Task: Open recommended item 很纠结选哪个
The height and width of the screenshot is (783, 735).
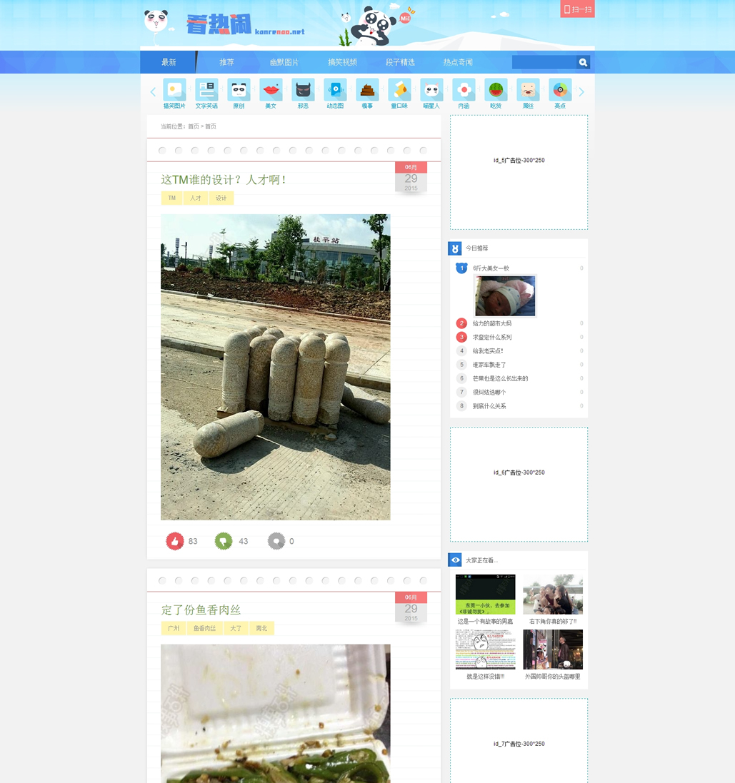Action: tap(489, 392)
